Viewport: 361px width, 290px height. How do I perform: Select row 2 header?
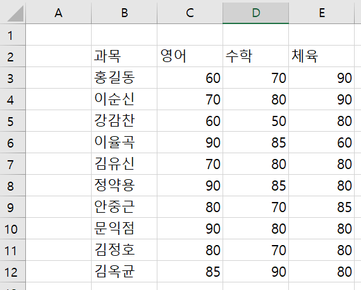click(13, 56)
